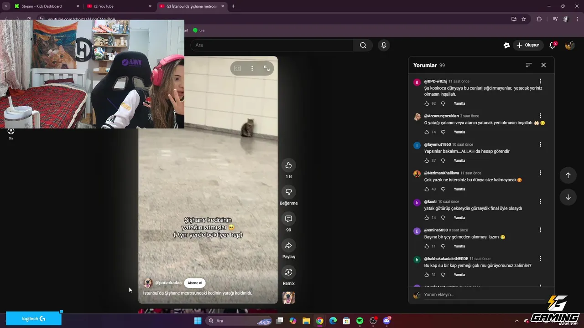Screen dimensions: 584x328
Task: Dislike the @emine5833 comment
Action: click(443, 246)
